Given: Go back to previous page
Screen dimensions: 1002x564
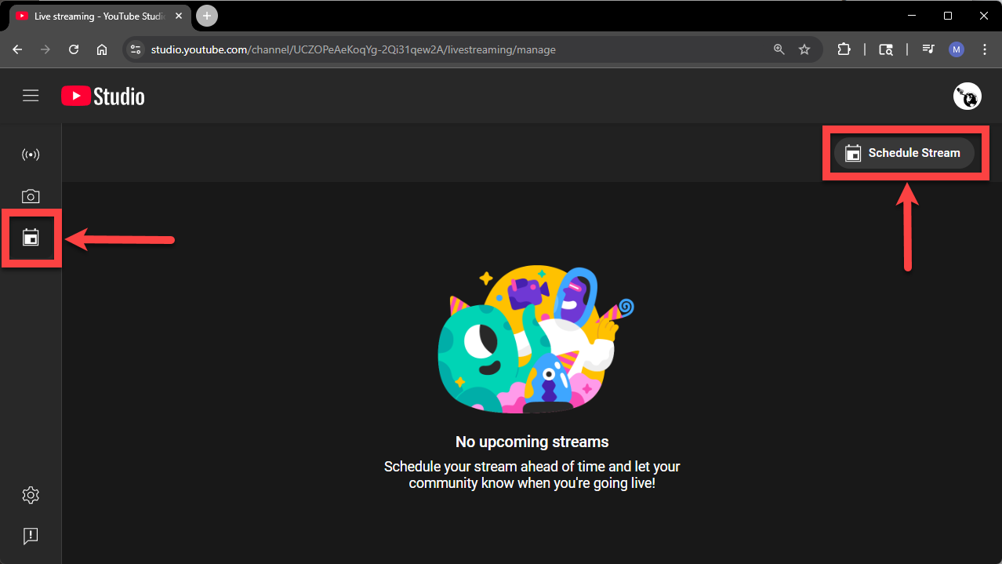Looking at the screenshot, I should point(17,49).
